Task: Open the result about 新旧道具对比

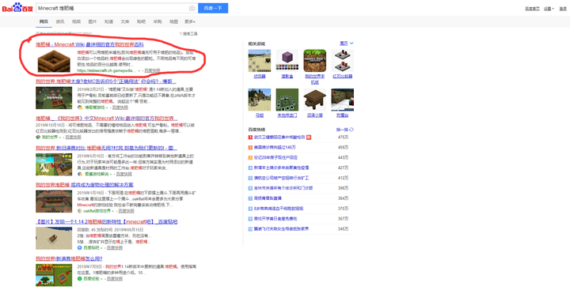Action: tap(106, 148)
